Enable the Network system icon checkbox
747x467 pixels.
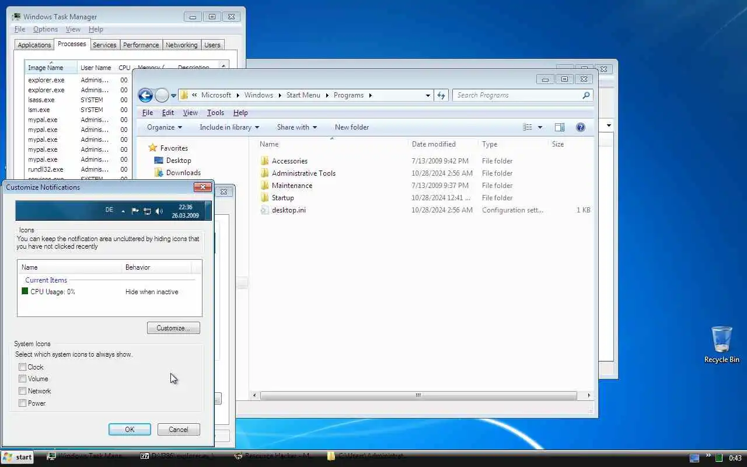tap(22, 391)
